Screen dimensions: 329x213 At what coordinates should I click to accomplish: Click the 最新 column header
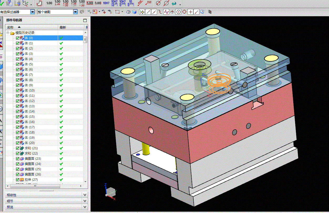[x=63, y=27]
